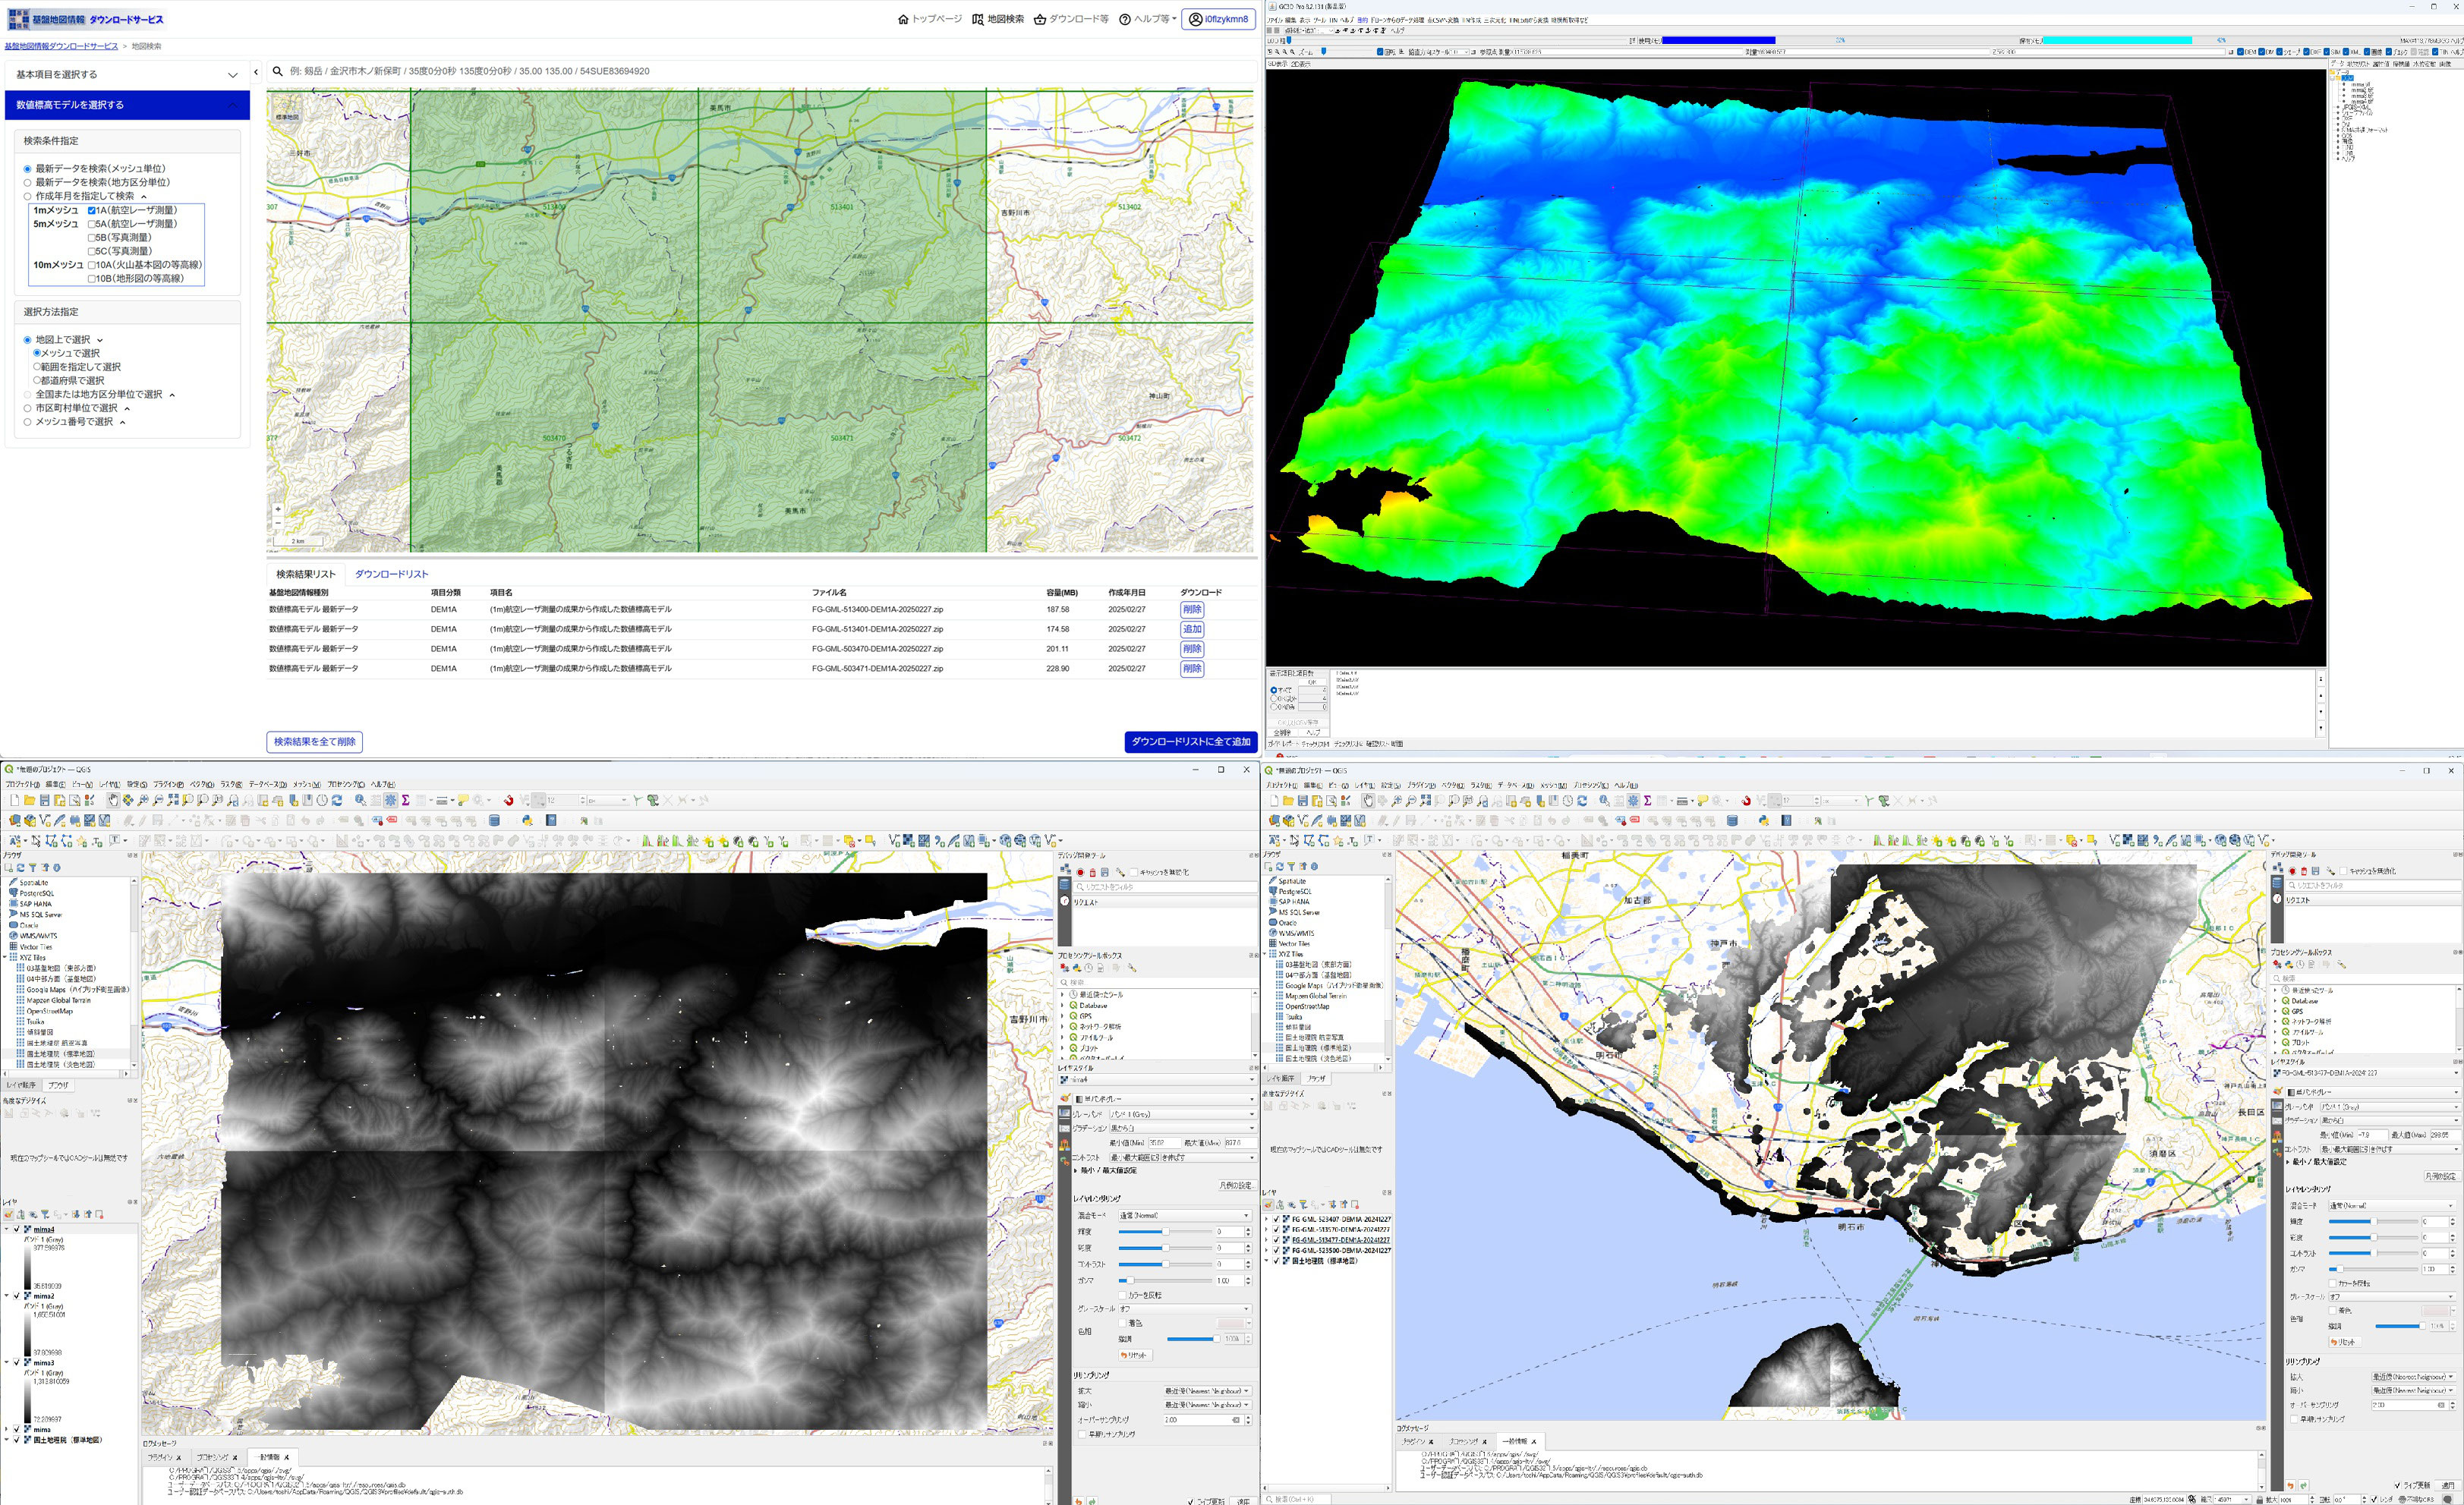Open the ラスタ(R) menu in left QGIS window

click(231, 784)
